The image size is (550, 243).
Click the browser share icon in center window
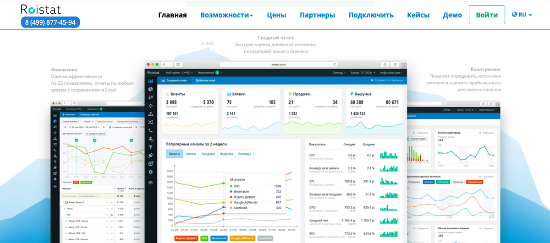(385, 65)
